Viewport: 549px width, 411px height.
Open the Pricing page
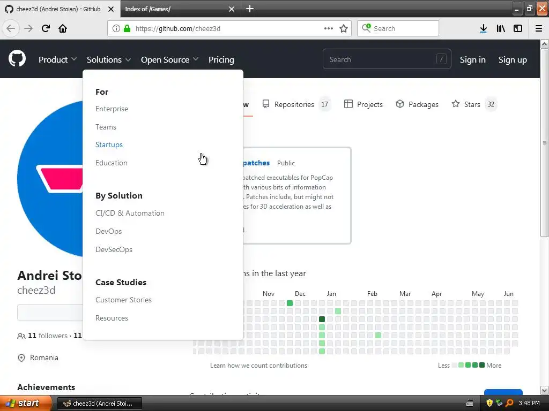[x=221, y=59]
